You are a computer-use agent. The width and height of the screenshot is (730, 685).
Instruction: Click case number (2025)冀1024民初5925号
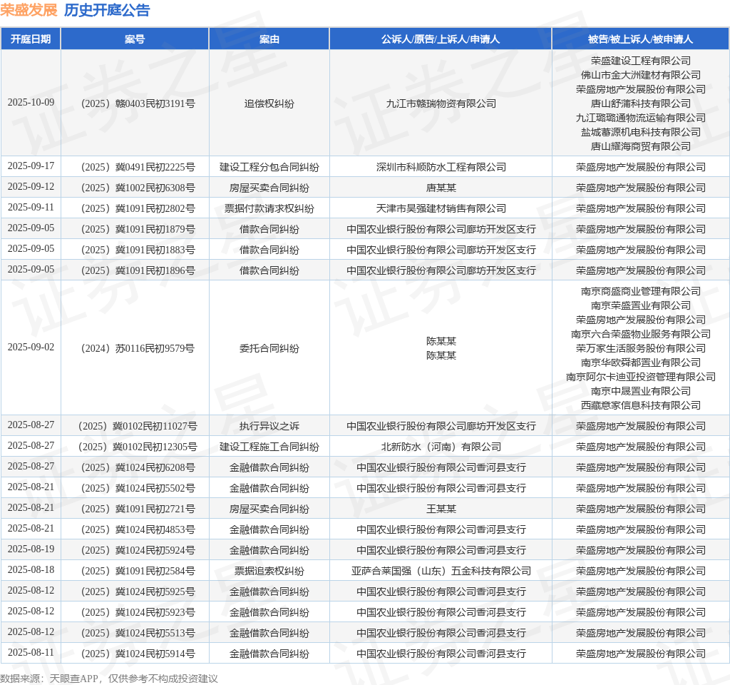click(138, 592)
